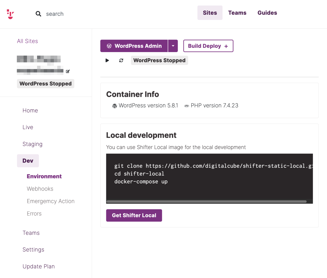Open the WordPress Admin dropdown arrow
This screenshot has height=278, width=327.
tap(173, 46)
